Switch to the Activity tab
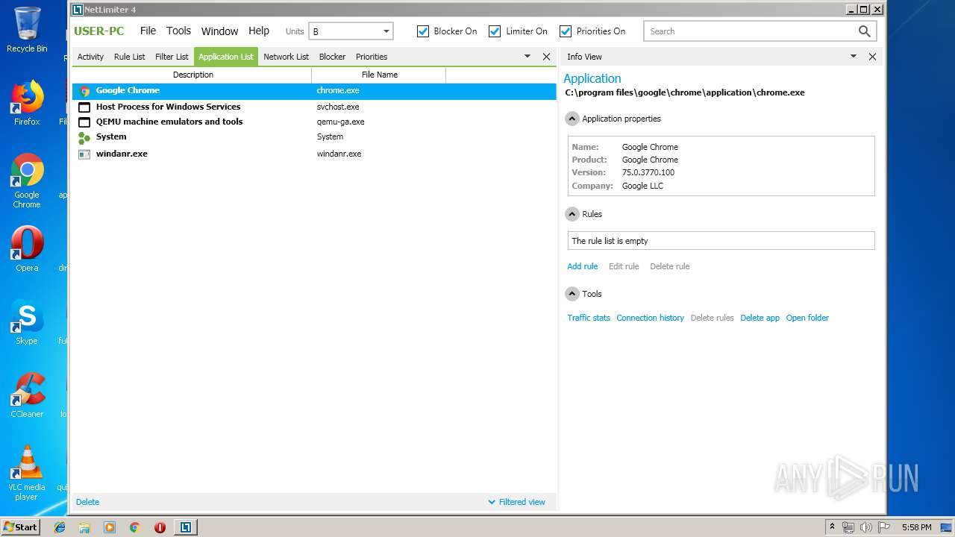Image resolution: width=955 pixels, height=537 pixels. pyautogui.click(x=90, y=57)
